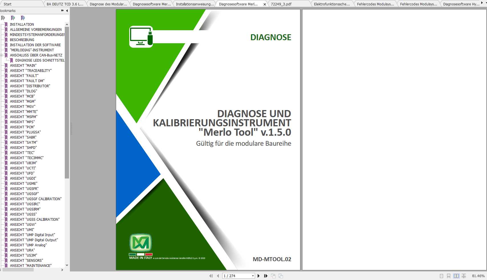Click the bookmark icon beside ANSICHT "UGW"
This screenshot has width=487, height=280.
click(6, 224)
